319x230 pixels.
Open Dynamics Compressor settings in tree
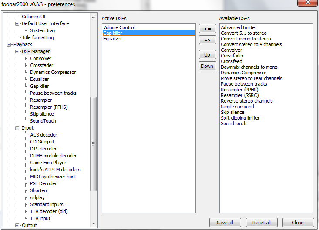[53, 72]
